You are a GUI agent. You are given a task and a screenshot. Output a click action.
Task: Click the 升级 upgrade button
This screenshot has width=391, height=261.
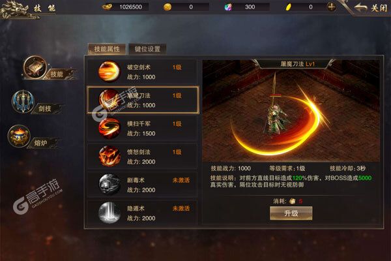(x=291, y=213)
